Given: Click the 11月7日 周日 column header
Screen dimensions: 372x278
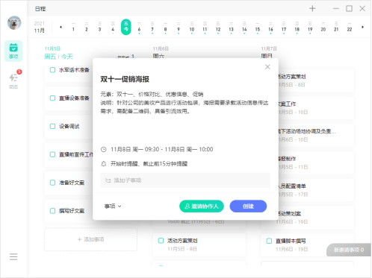Looking at the screenshot, I should tap(269, 52).
